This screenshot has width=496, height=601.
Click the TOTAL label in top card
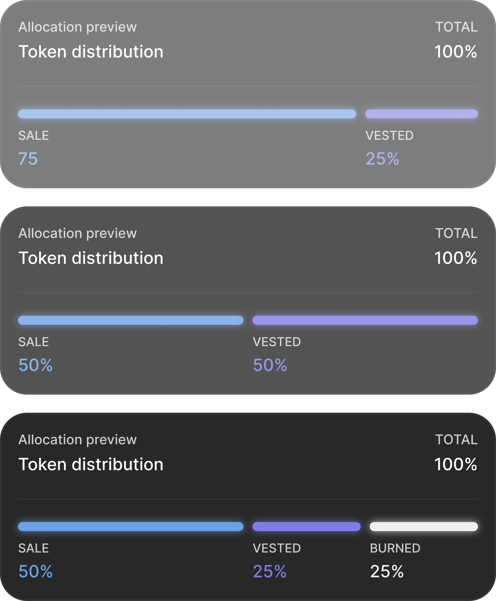pos(456,27)
